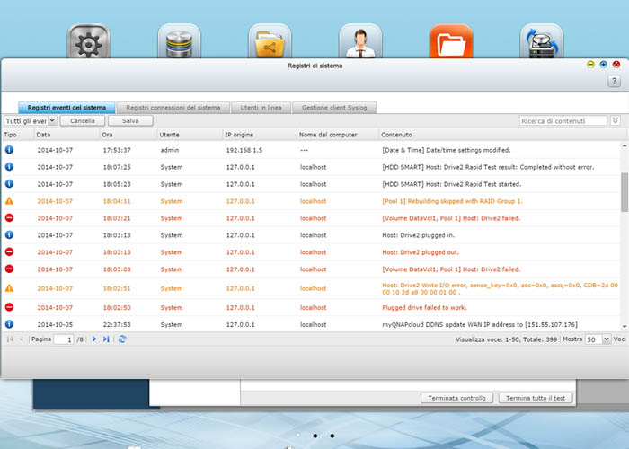Click the log table vertical scrollbar
This screenshot has height=449, width=629.
click(x=624, y=193)
